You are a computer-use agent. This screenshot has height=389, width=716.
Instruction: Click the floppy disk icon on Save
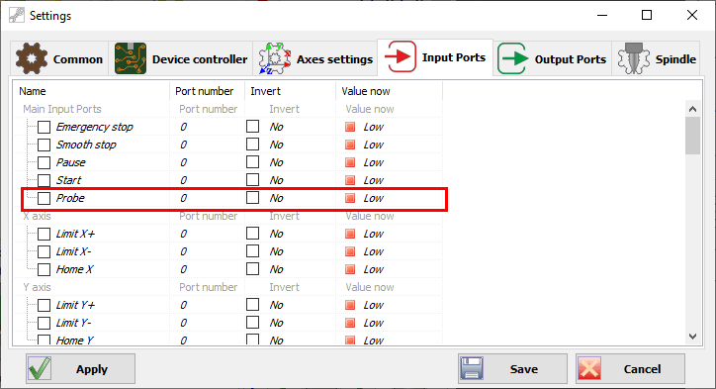(x=472, y=368)
